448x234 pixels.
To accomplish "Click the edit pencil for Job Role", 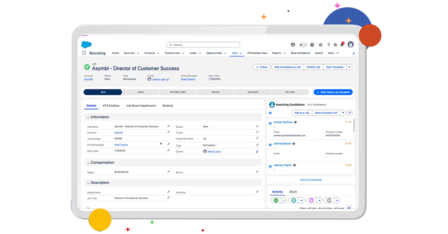I will 257,192.
